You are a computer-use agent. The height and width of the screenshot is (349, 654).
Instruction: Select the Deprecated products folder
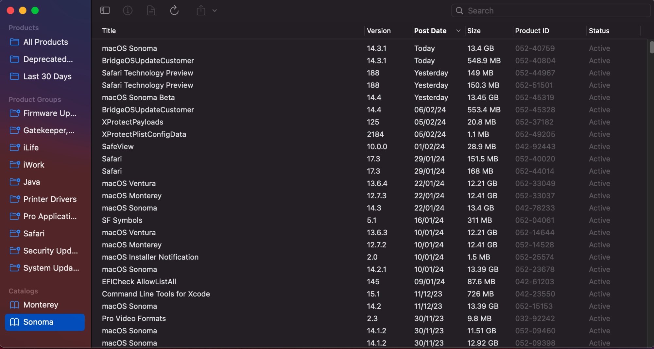[x=45, y=59]
